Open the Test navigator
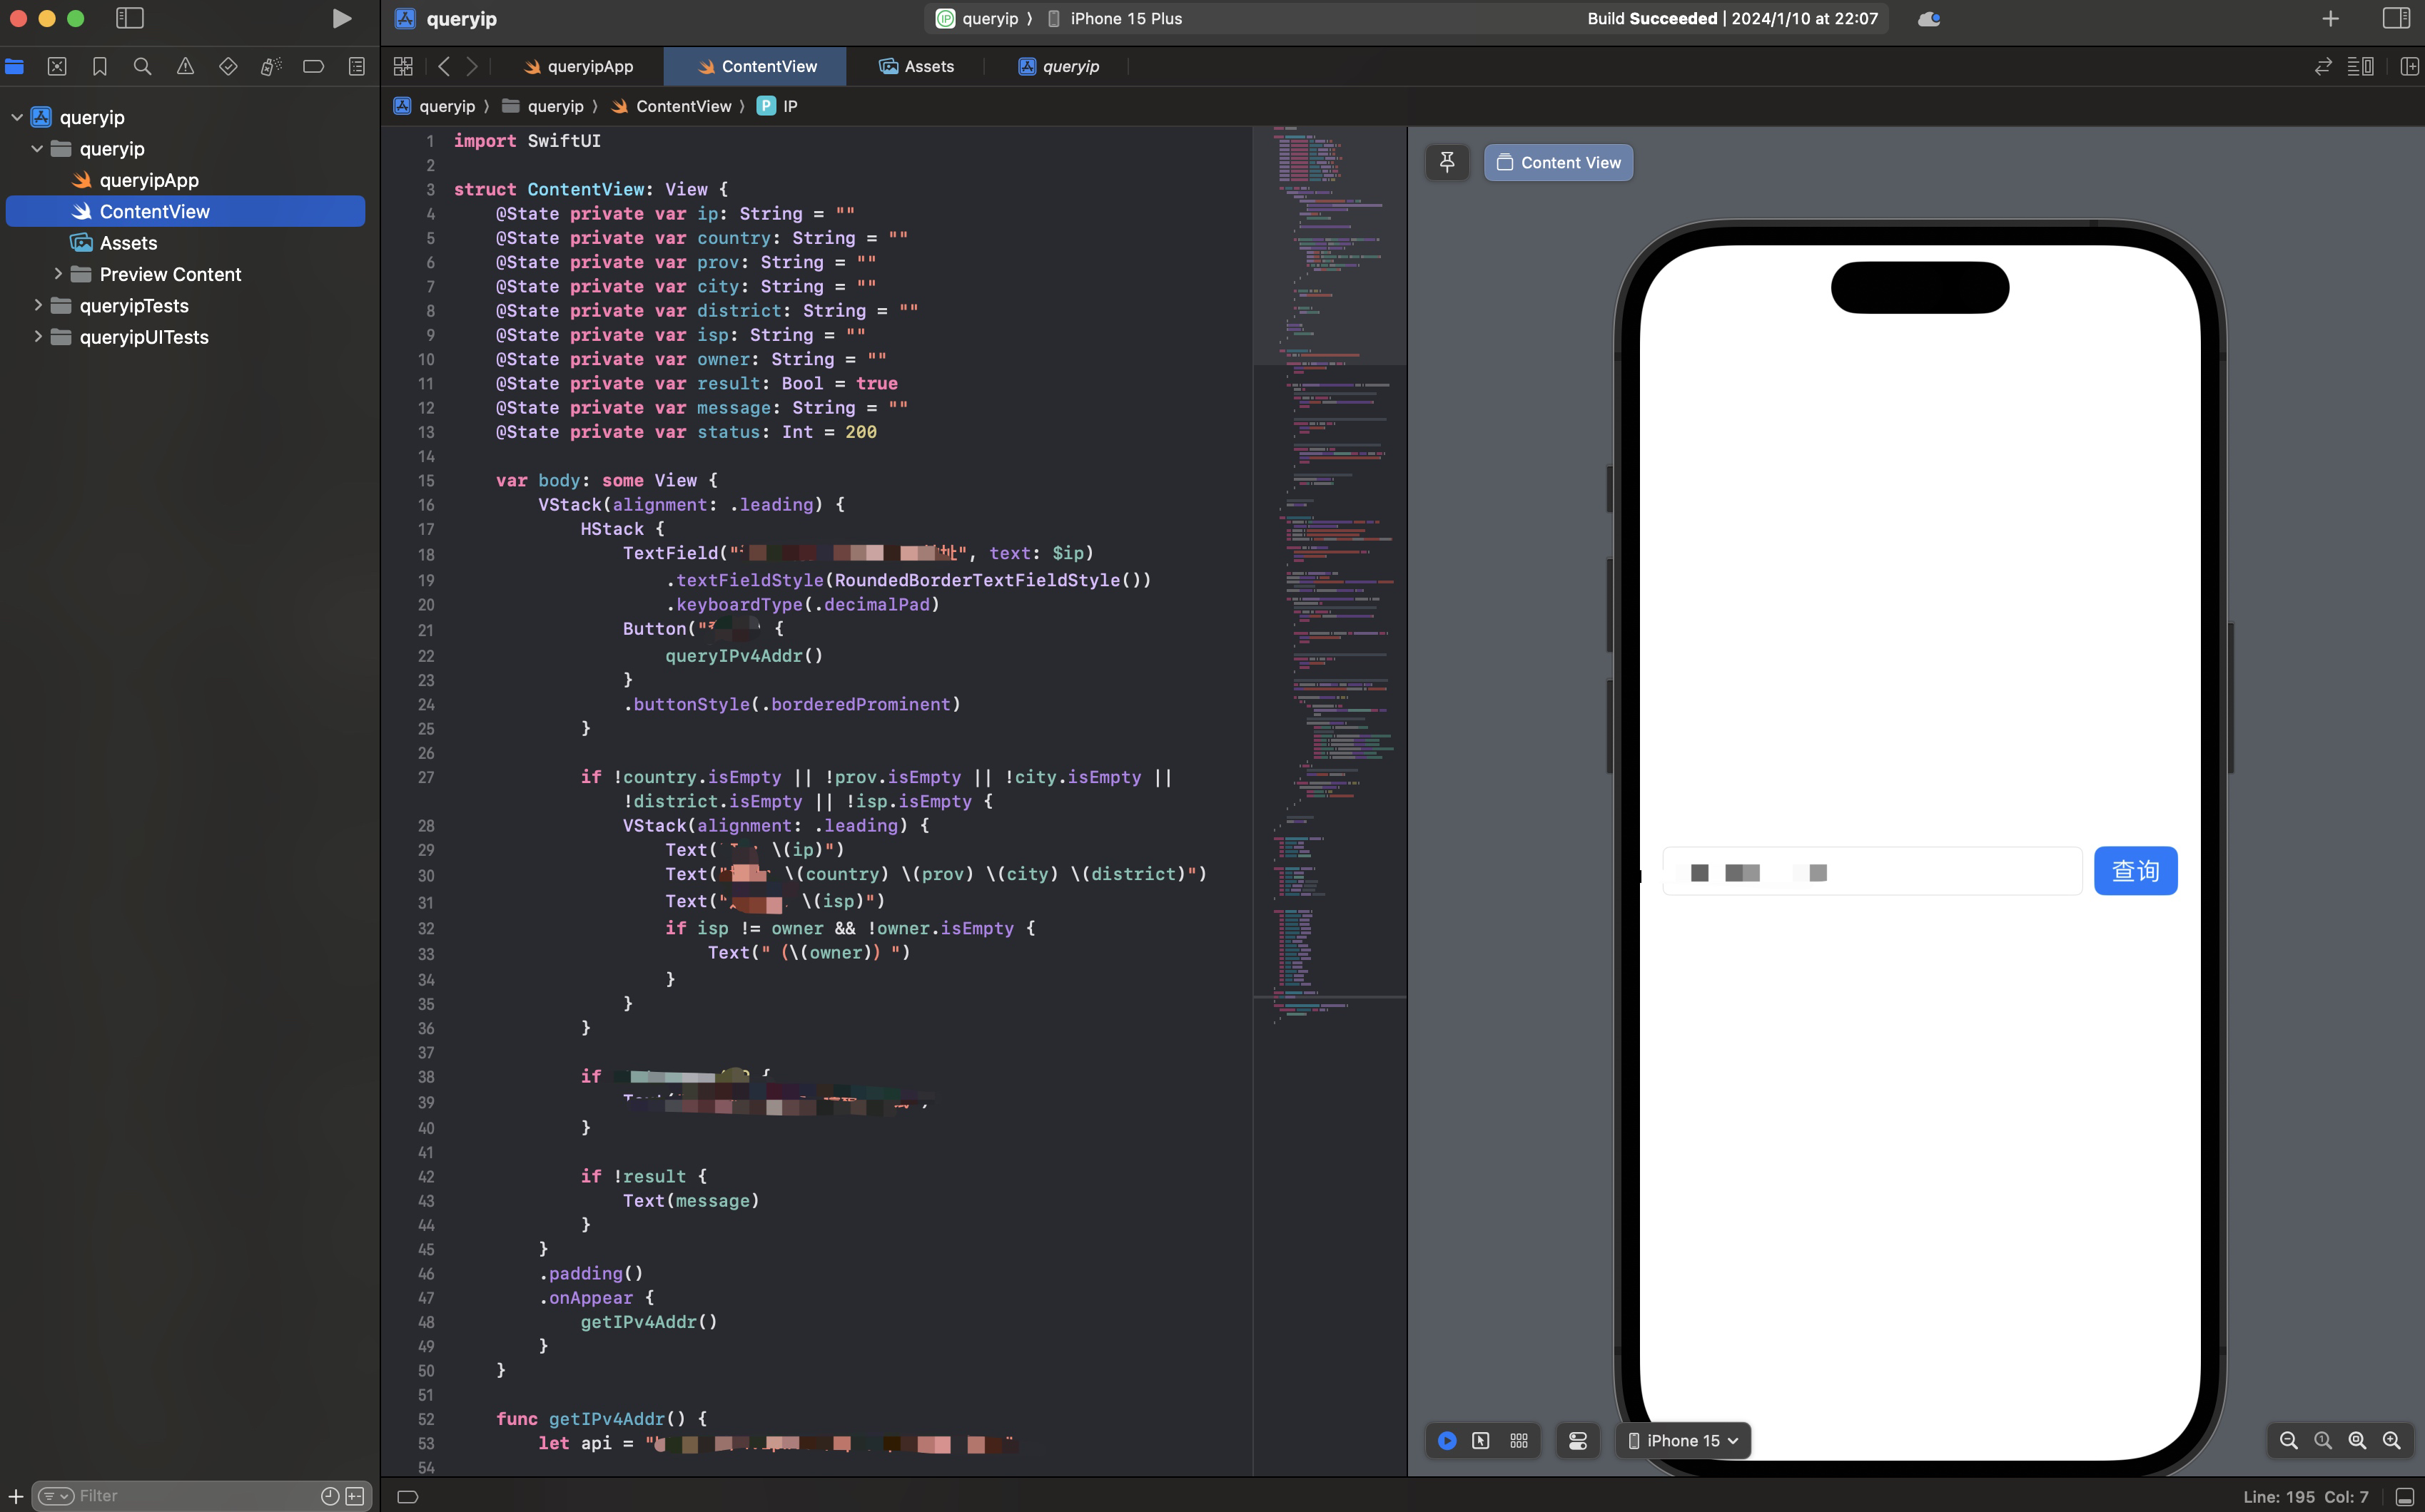The image size is (2425, 1512). pos(228,66)
